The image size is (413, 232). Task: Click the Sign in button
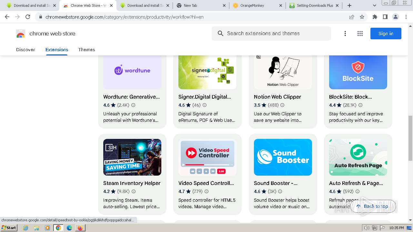[x=386, y=34]
